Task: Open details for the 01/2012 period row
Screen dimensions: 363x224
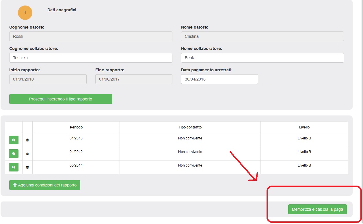Action: [x=14, y=154]
